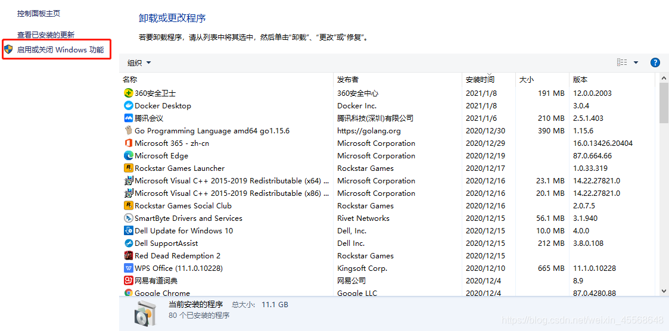Select SmartByte Drivers and Services entry
Screen dimensions: 669x331
click(189, 218)
